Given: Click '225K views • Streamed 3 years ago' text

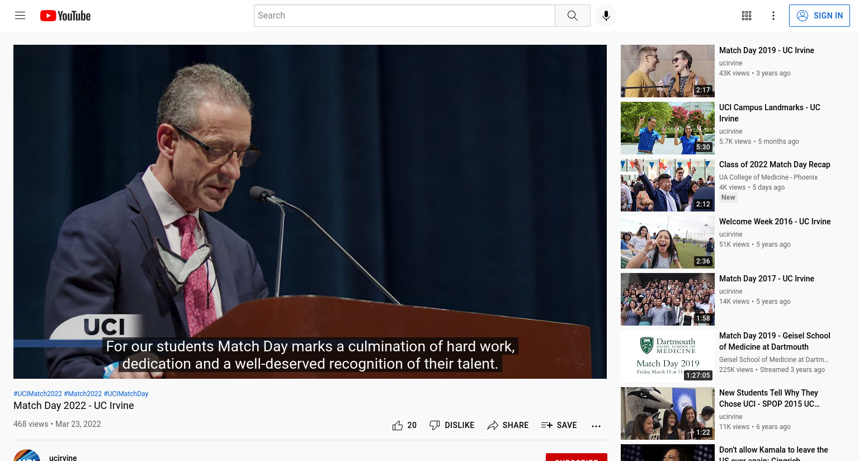Looking at the screenshot, I should 772,370.
